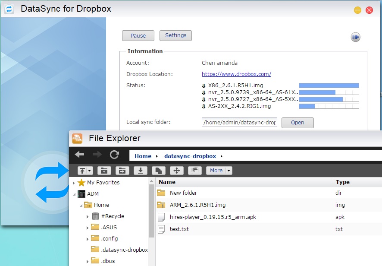Click the ADM server icon in tree
The width and height of the screenshot is (382, 266).
81,194
